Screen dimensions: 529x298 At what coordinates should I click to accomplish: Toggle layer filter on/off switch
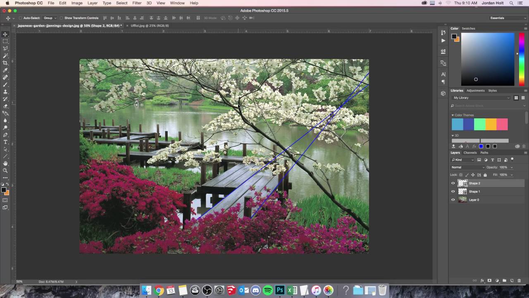(x=512, y=159)
